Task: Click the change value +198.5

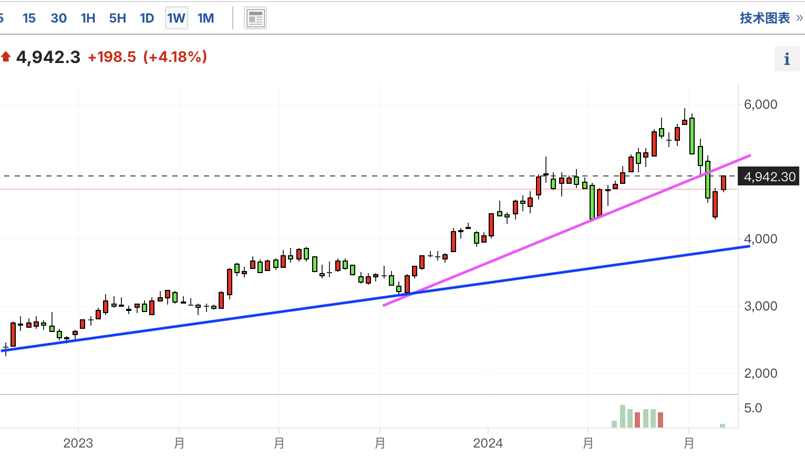Action: (112, 57)
